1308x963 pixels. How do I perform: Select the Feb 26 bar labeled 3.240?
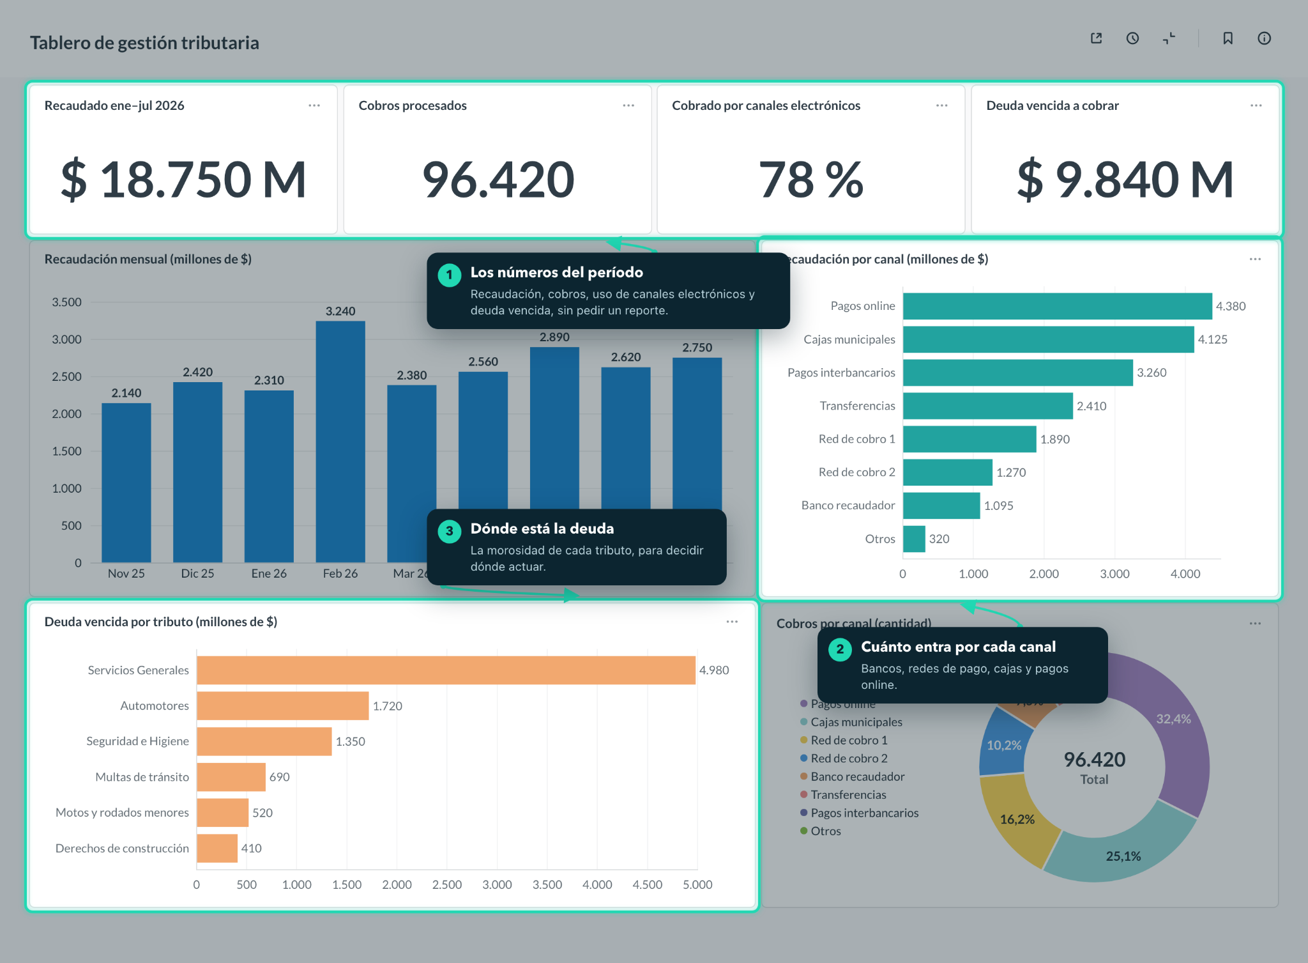click(x=340, y=442)
